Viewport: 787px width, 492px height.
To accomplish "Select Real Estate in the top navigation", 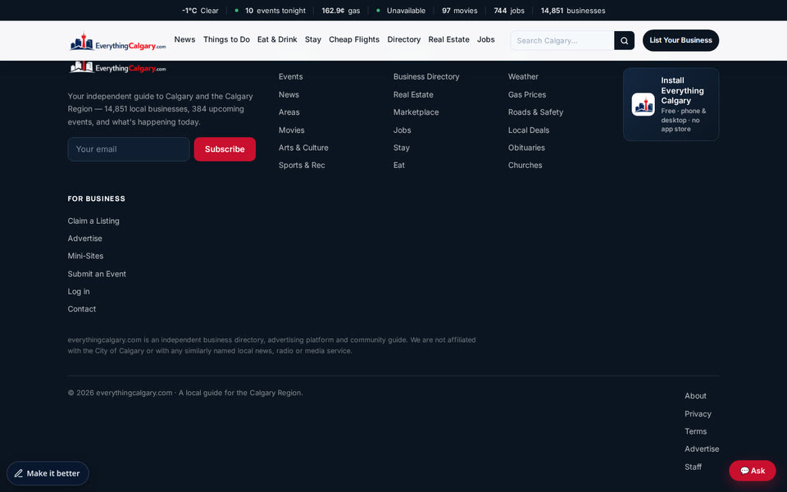I will (x=448, y=39).
